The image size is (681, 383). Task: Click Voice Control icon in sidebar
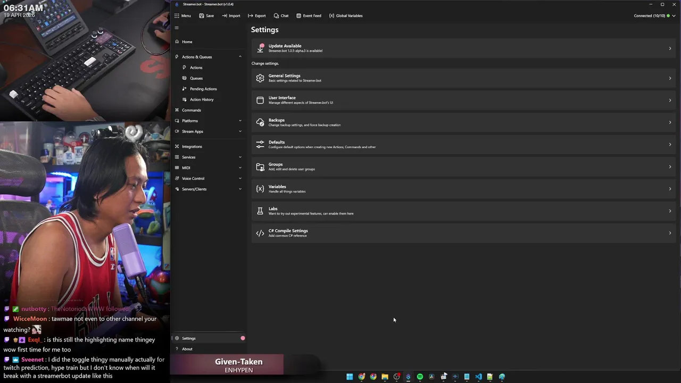click(177, 178)
